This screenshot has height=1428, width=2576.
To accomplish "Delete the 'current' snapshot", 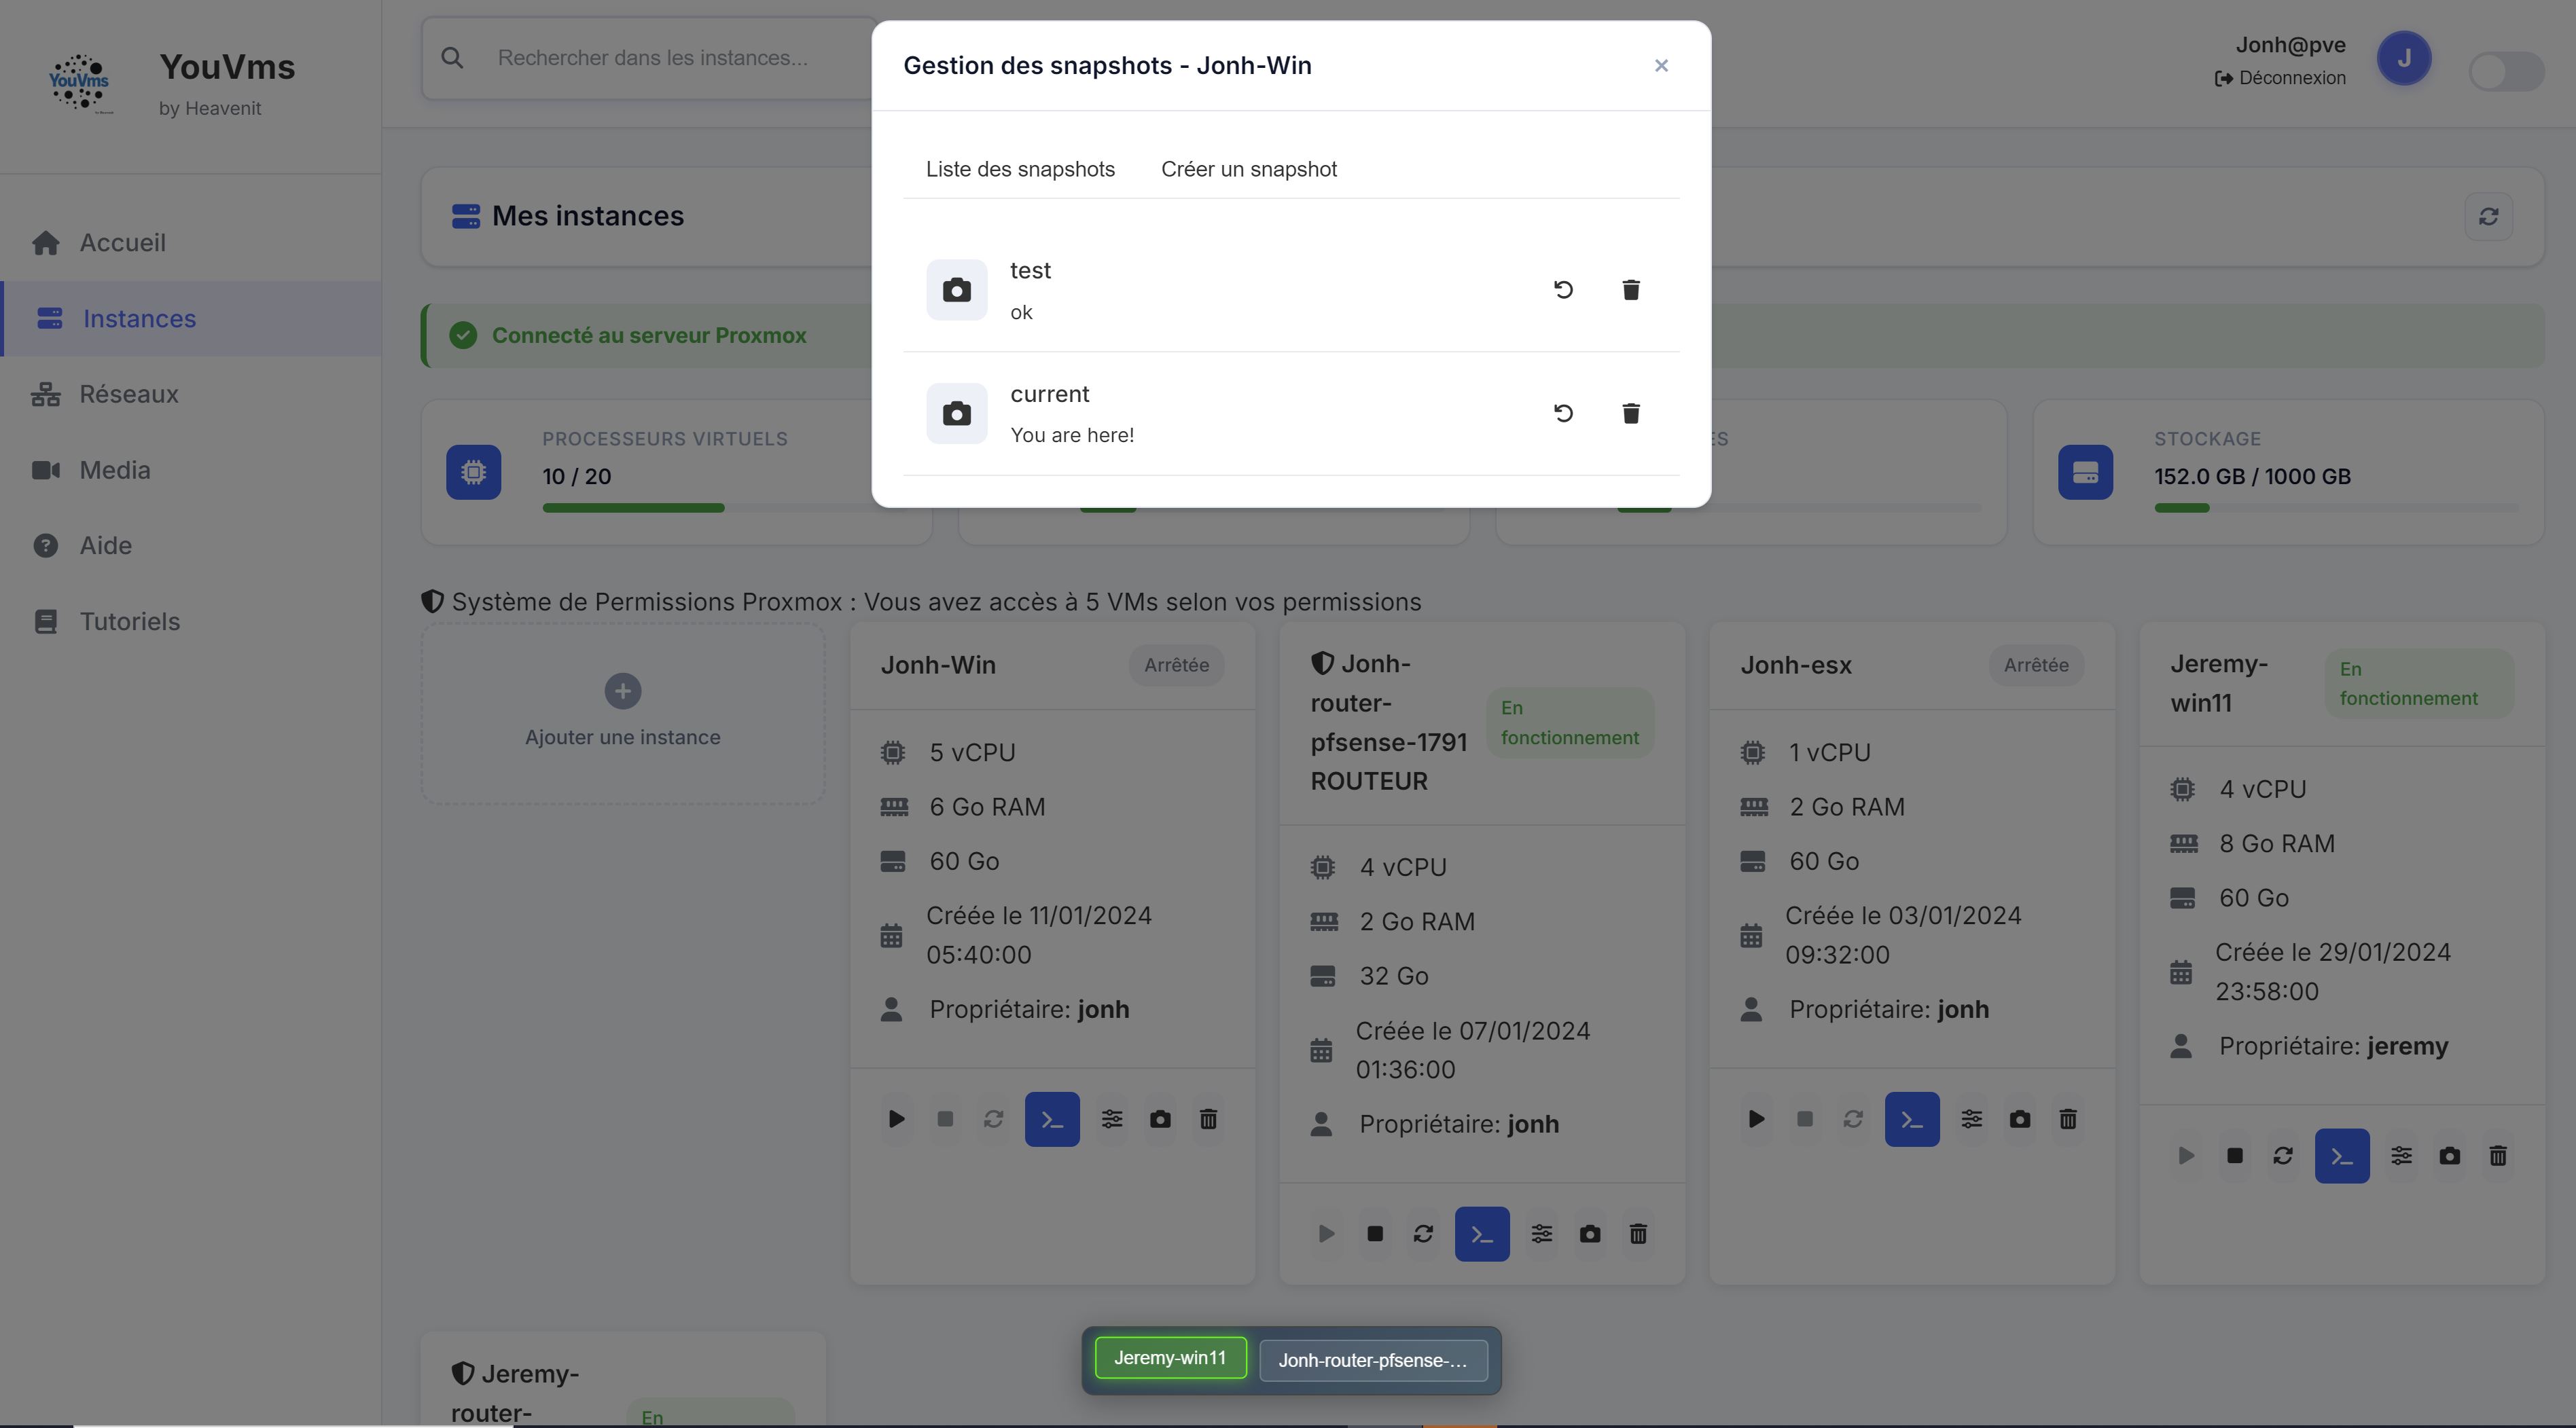I will 1631,413.
